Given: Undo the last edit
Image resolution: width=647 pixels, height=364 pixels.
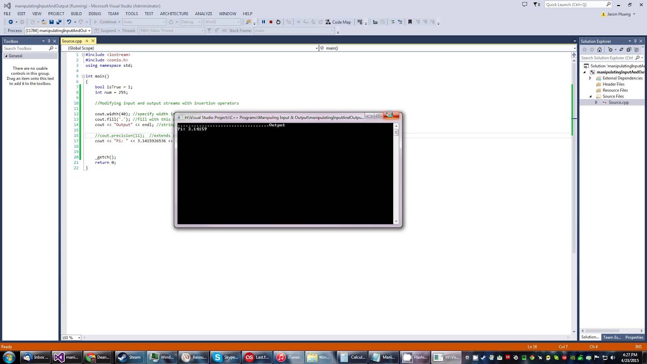Looking at the screenshot, I should 69,22.
